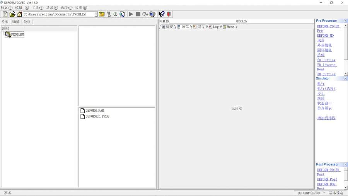348x196 pixels.
Task: Click the 增加到排程 link
Action: (326, 118)
